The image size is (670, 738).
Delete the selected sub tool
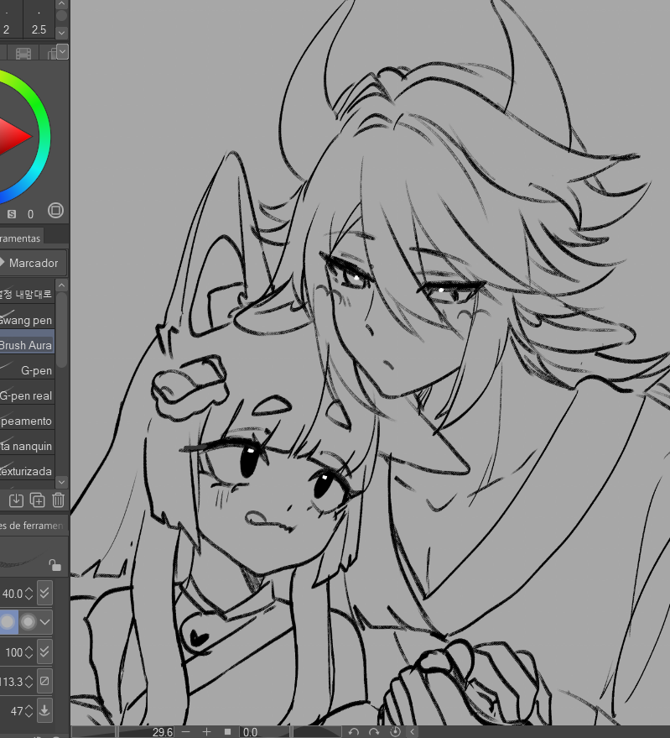click(x=59, y=500)
